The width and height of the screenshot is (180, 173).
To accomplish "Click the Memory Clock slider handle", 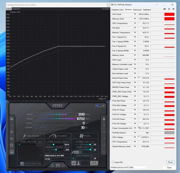I will tap(56, 150).
